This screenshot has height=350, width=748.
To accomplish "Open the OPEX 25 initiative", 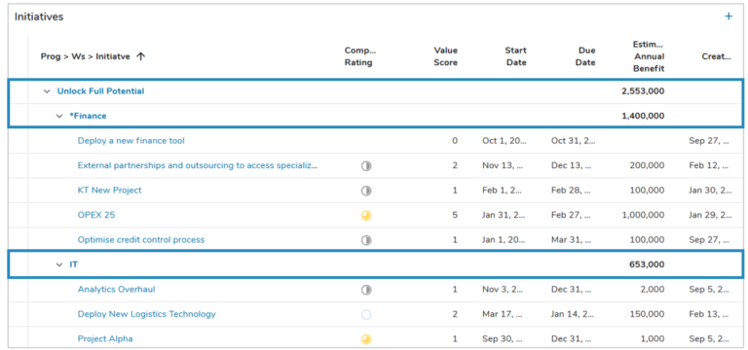I will [x=96, y=215].
